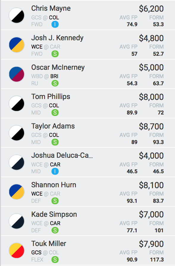The width and height of the screenshot is (175, 266).
Task: Click Josh J. Kennedy's blue-yellow team icon
Action: (x=17, y=45)
